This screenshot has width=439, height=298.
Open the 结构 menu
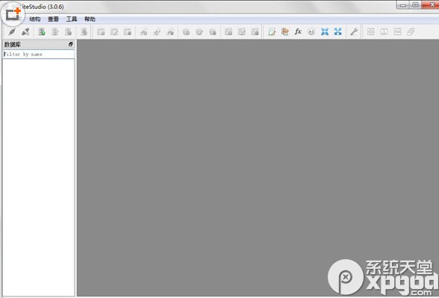pyautogui.click(x=35, y=19)
